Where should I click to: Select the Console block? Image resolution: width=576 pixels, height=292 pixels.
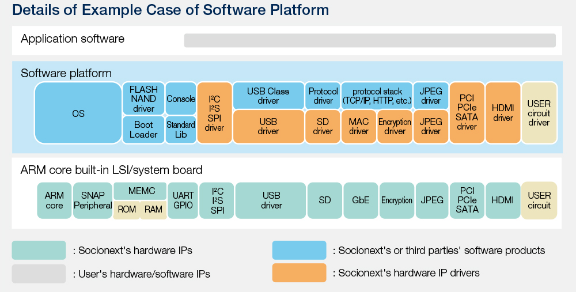click(181, 98)
